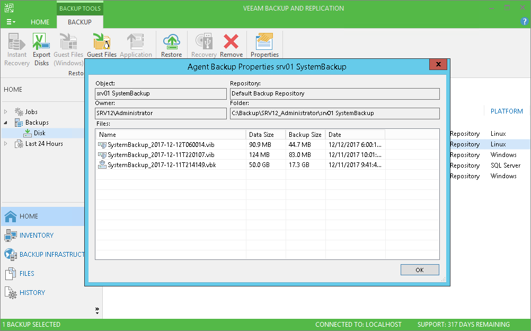The height and width of the screenshot is (331, 531).
Task: Close the Agent Backup Properties dialog
Action: tap(438, 64)
